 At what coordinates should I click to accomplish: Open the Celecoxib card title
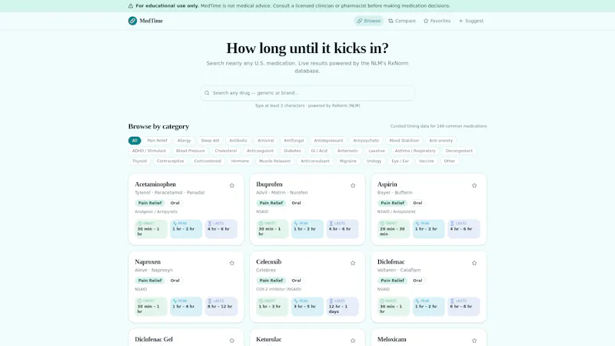pos(268,262)
